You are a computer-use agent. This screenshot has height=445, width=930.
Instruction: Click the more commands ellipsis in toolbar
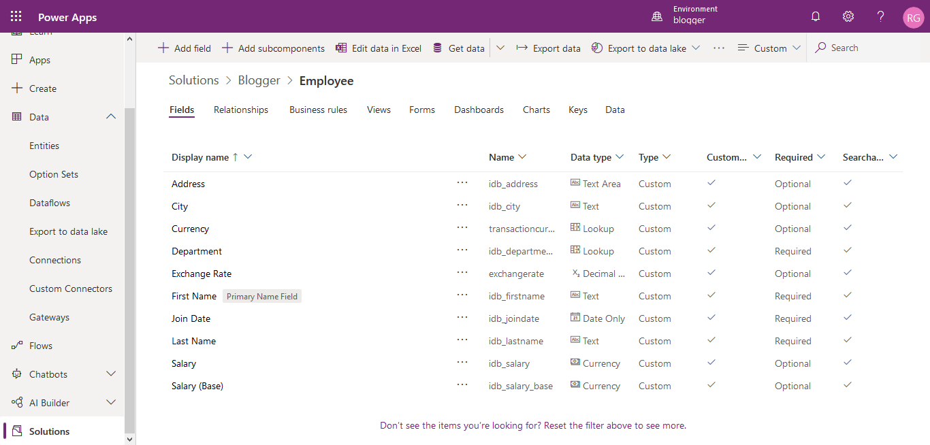(719, 48)
